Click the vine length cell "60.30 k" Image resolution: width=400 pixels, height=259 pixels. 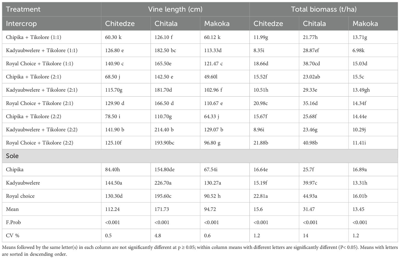point(113,37)
